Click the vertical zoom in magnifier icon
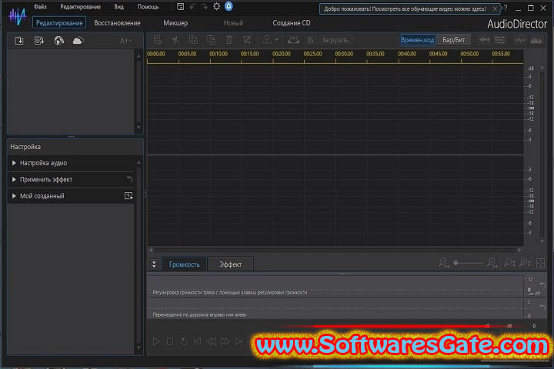Image resolution: width=554 pixels, height=369 pixels. click(525, 263)
